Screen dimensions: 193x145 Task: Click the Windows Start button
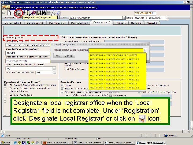[6, 143]
